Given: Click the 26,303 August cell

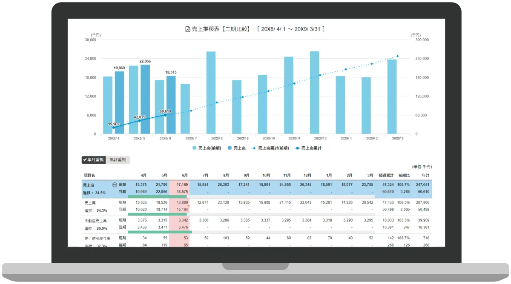Looking at the screenshot, I should [223, 185].
